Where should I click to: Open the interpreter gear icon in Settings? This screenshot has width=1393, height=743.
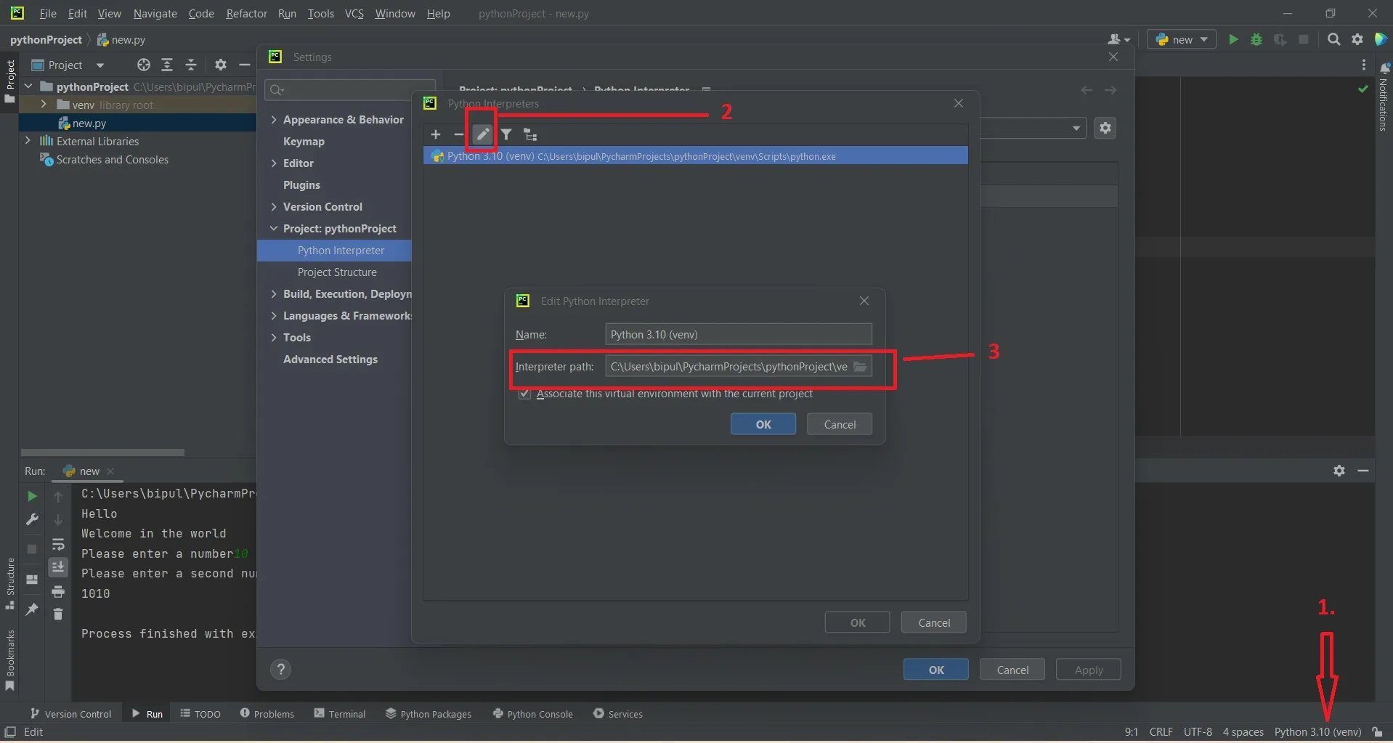pyautogui.click(x=1105, y=128)
